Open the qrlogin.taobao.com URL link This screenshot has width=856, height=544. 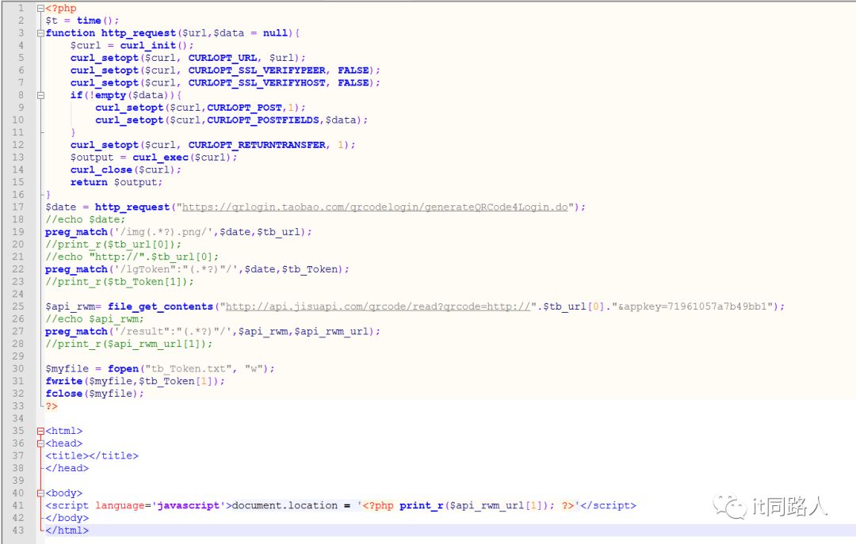tap(374, 207)
